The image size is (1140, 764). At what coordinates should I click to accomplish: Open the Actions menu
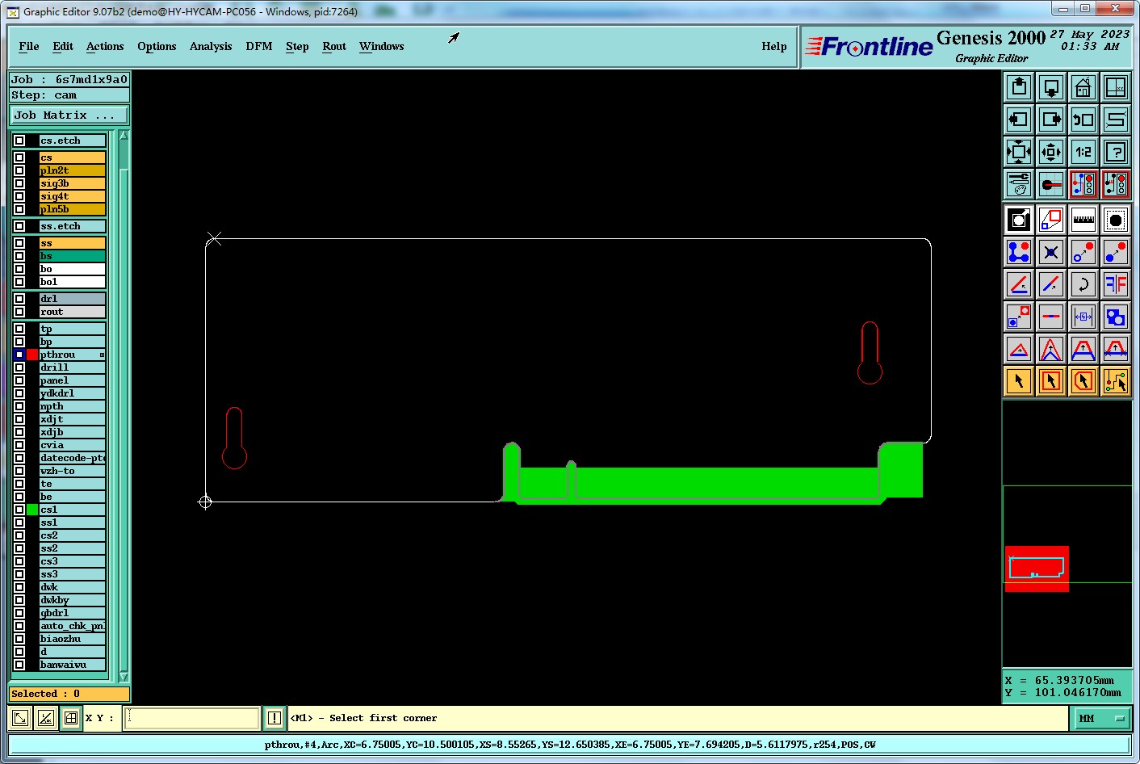[x=105, y=47]
